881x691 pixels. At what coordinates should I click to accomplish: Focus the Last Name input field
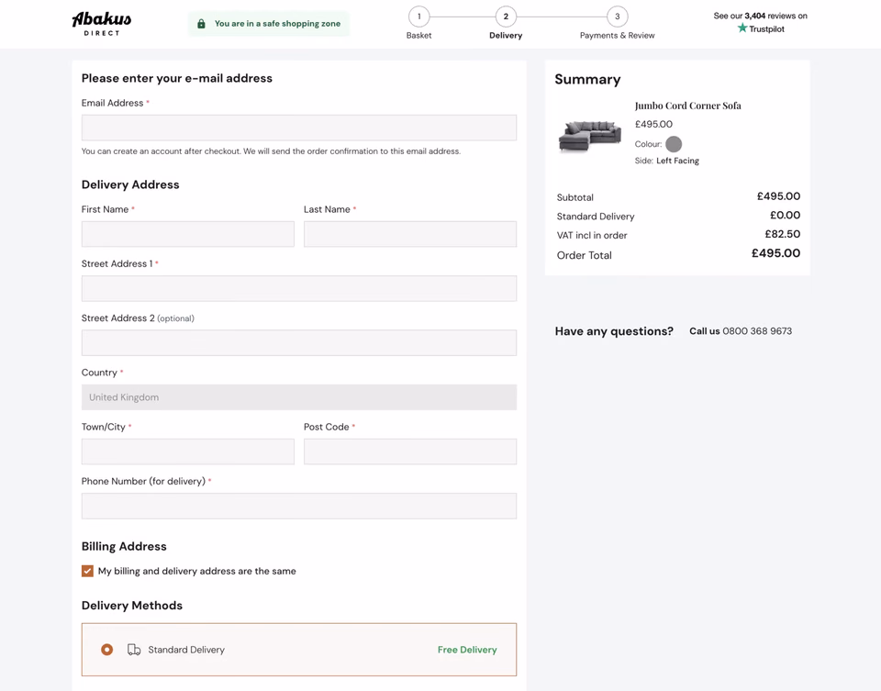[410, 234]
